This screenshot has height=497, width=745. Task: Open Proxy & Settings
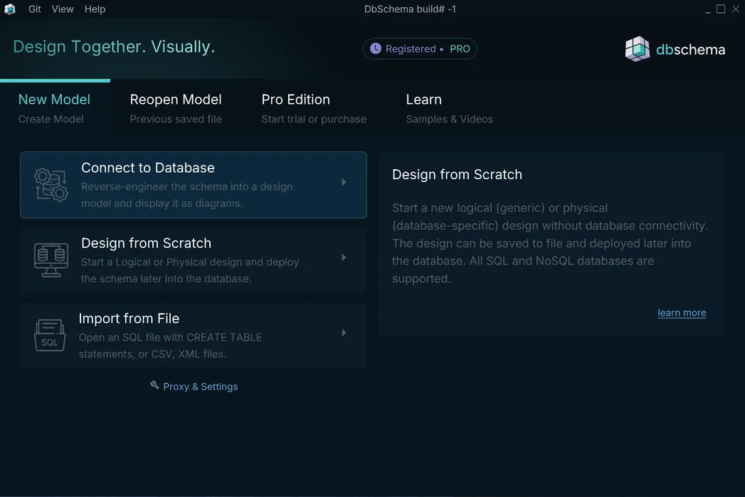coord(201,386)
